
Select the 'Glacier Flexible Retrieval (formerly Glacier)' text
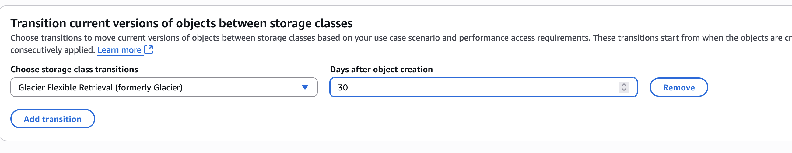point(100,88)
